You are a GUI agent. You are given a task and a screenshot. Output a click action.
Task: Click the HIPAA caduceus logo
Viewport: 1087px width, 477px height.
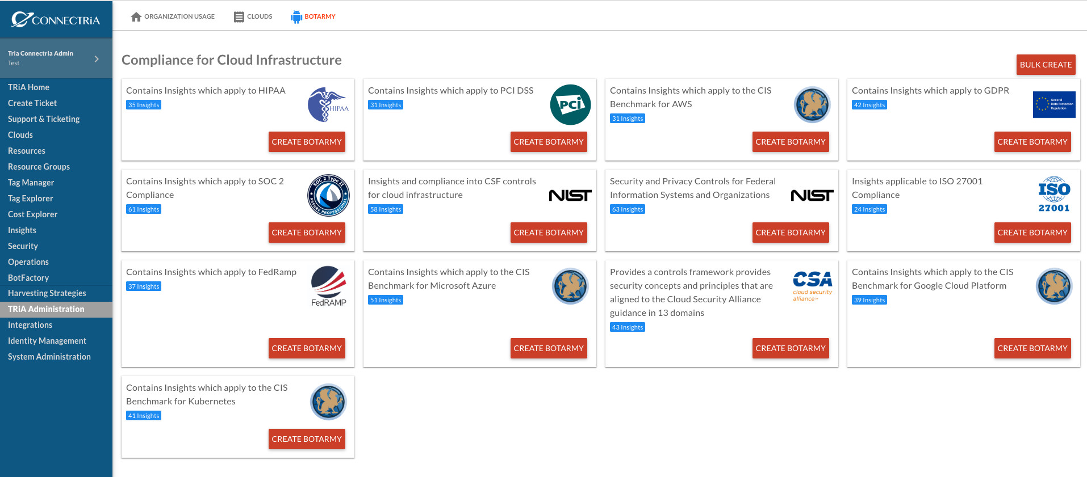pos(328,105)
